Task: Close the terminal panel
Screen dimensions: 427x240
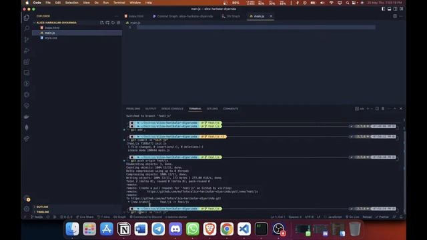Action: (x=401, y=109)
